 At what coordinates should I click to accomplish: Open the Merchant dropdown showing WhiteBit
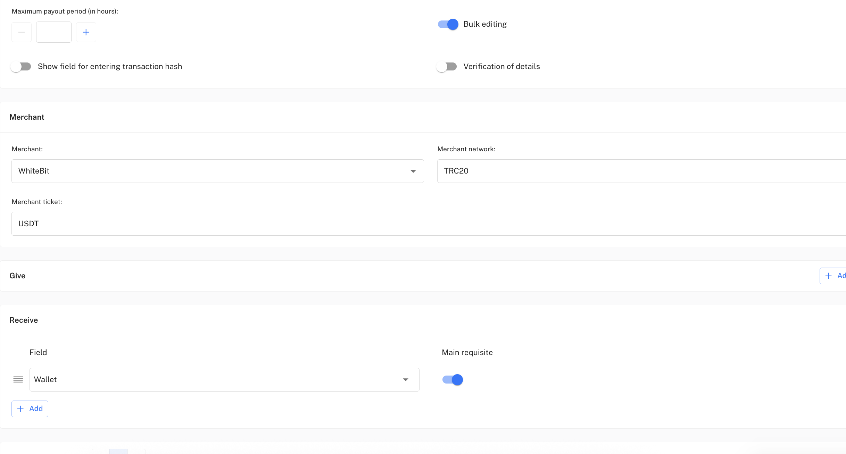208,171
